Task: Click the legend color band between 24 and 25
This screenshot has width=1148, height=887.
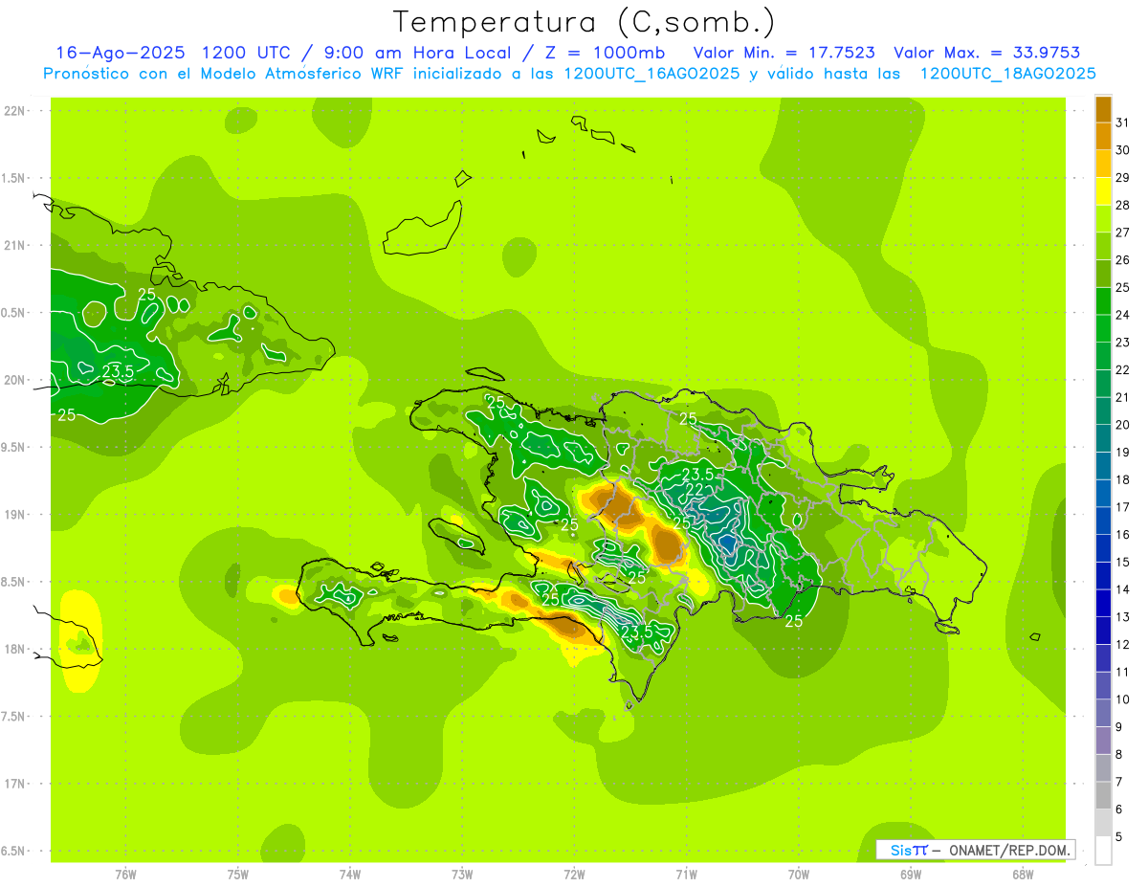Action: coord(1103,300)
